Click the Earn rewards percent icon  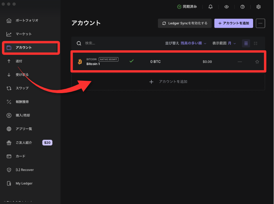pos(9,102)
